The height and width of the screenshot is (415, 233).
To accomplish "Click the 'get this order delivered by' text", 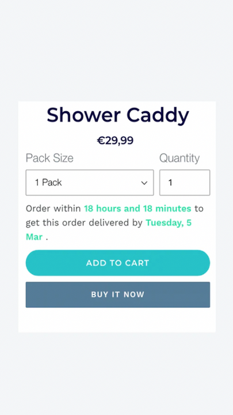I will [x=84, y=223].
